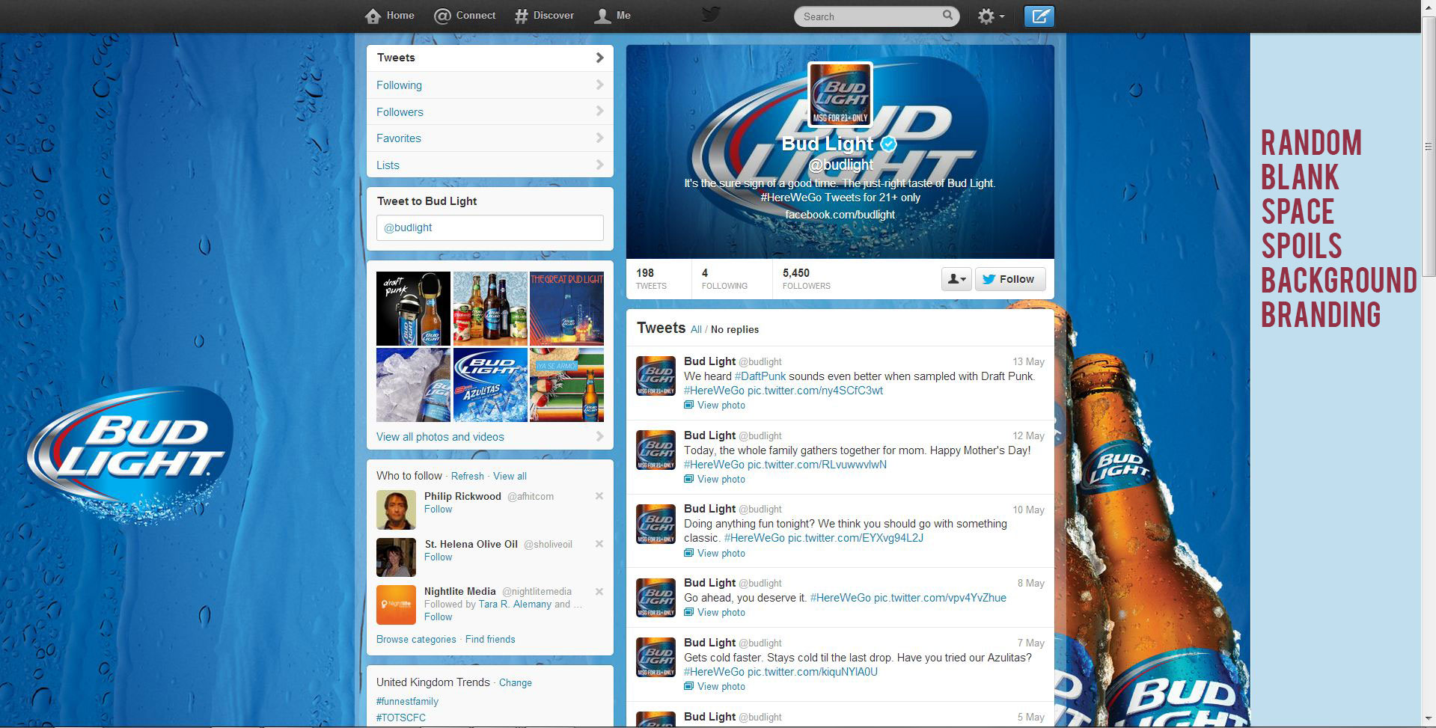View the 5,450 Followers count

tap(807, 278)
